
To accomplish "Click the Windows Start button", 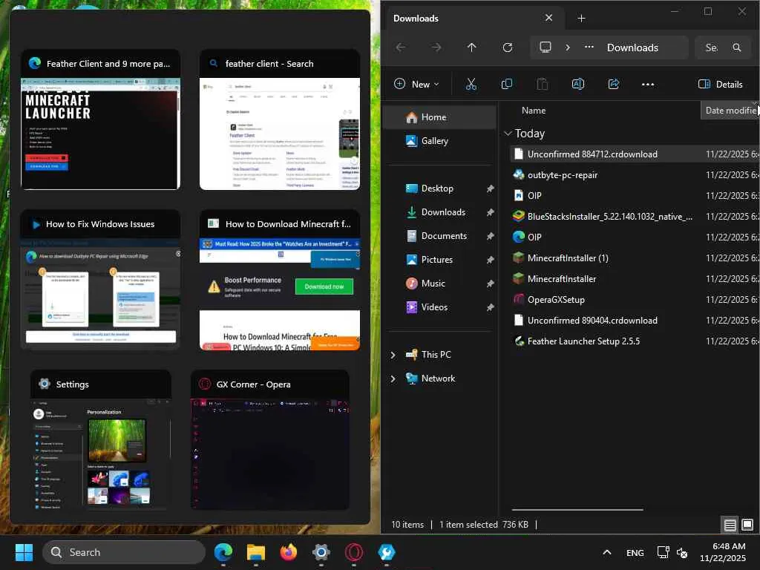I will pyautogui.click(x=24, y=552).
